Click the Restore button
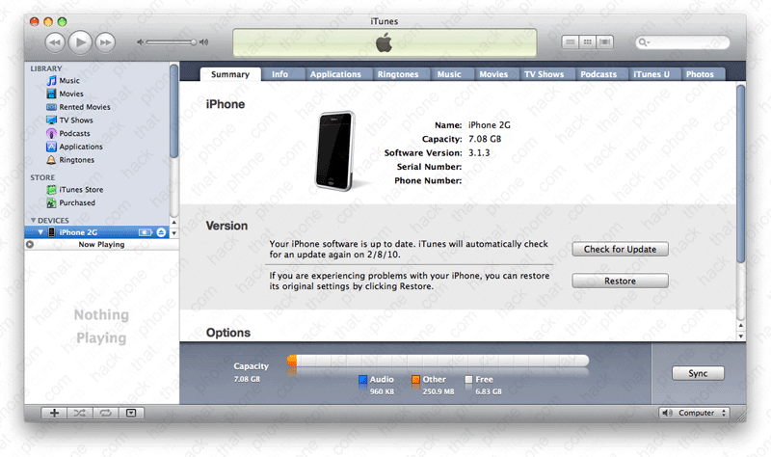 (x=620, y=281)
